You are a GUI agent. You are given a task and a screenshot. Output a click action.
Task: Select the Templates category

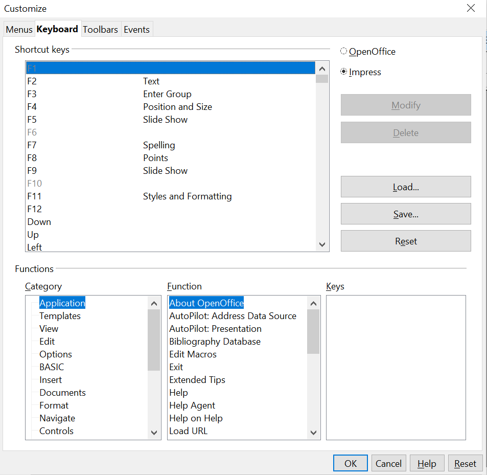(60, 316)
